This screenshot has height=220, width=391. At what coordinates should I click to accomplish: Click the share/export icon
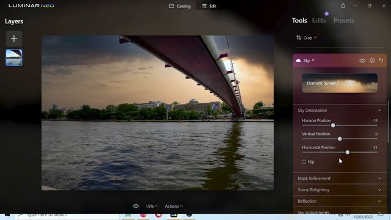tap(343, 5)
